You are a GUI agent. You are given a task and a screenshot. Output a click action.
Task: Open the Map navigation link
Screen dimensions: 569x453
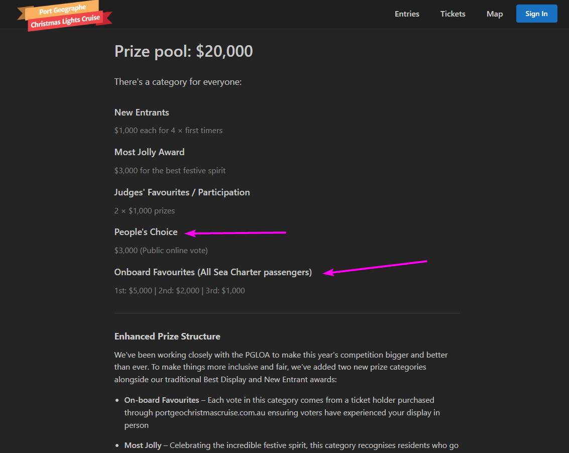[x=494, y=14]
